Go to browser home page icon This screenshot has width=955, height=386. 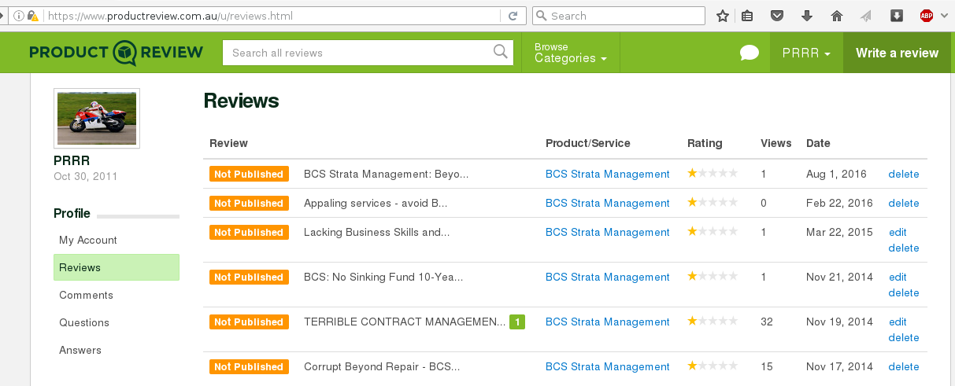(x=837, y=16)
